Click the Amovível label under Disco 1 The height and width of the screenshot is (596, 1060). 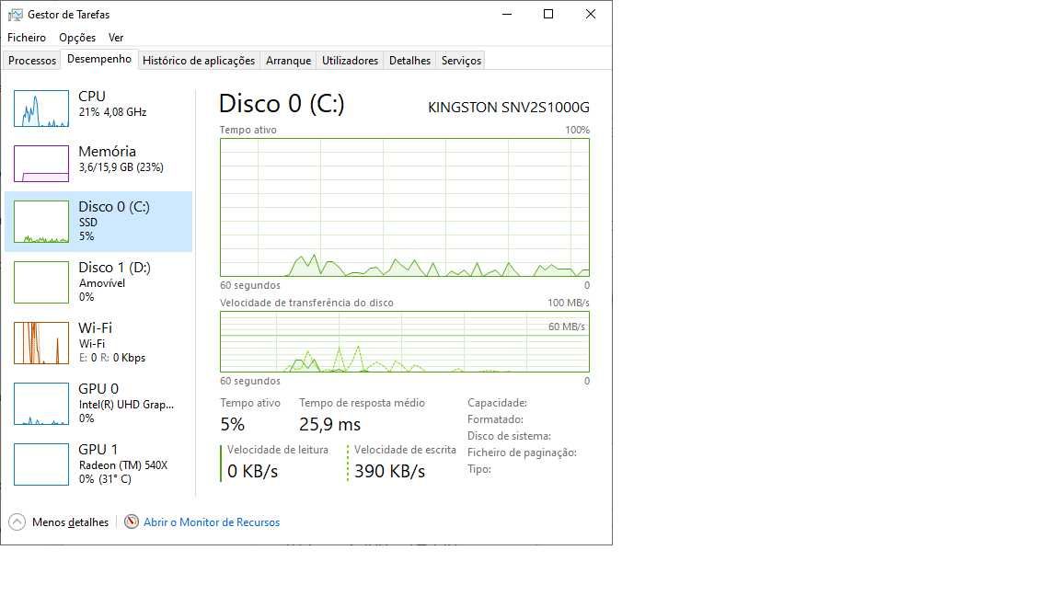coord(102,283)
